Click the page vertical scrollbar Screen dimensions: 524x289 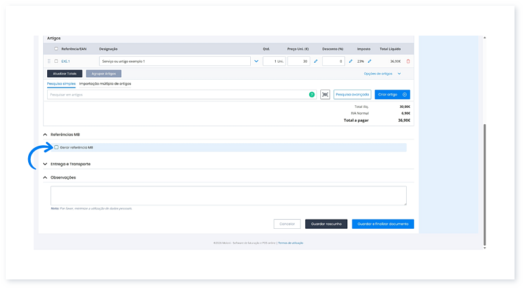[485, 183]
